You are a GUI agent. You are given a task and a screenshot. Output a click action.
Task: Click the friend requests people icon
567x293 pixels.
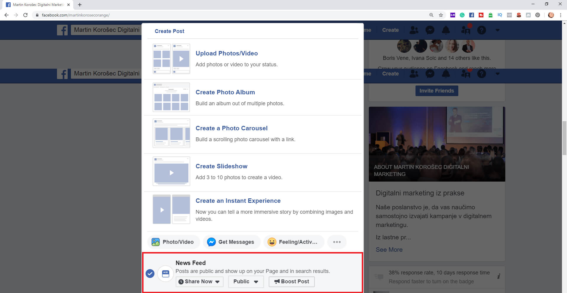(x=414, y=30)
